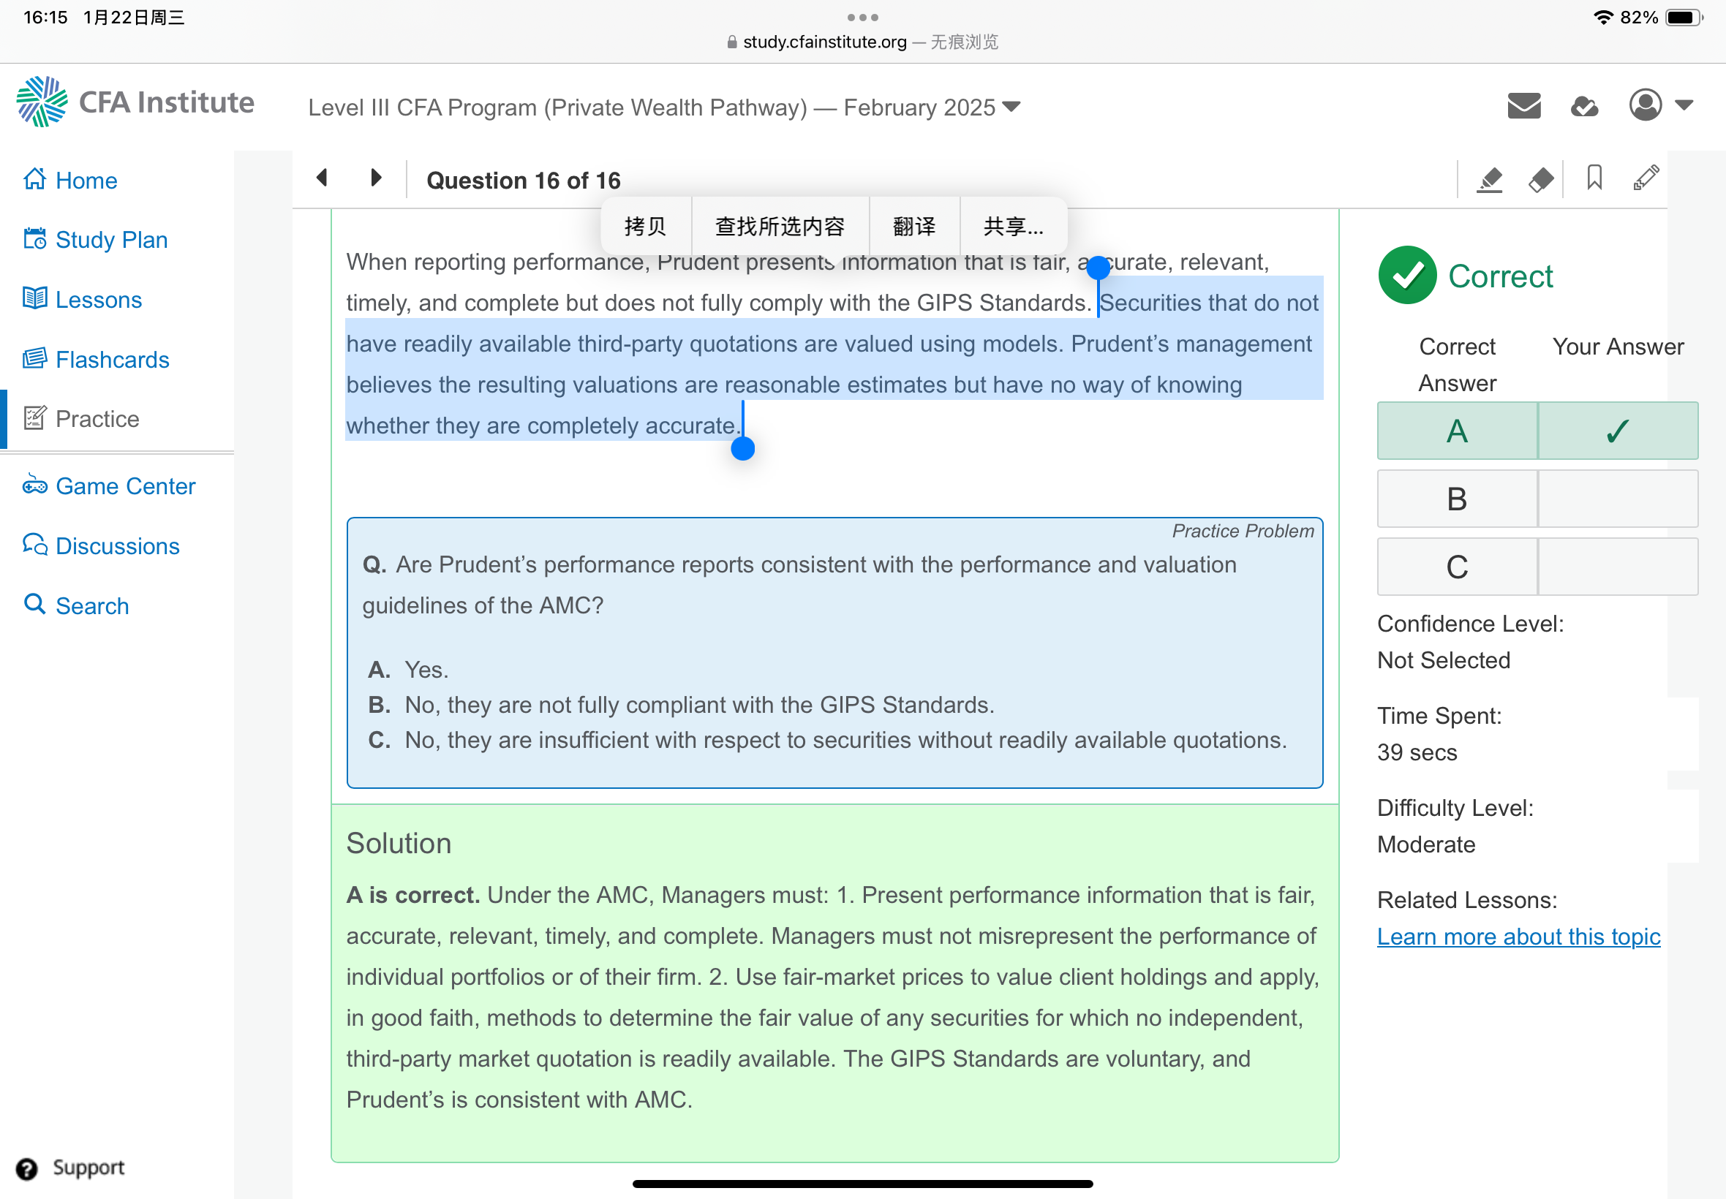The height and width of the screenshot is (1199, 1726).
Task: Tap the battery status indicator
Action: (1683, 18)
